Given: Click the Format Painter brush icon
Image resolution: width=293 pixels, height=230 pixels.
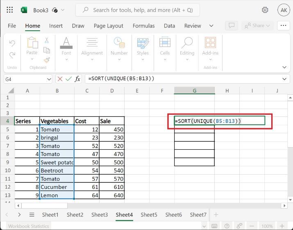Looking at the screenshot, I should click(x=47, y=60).
